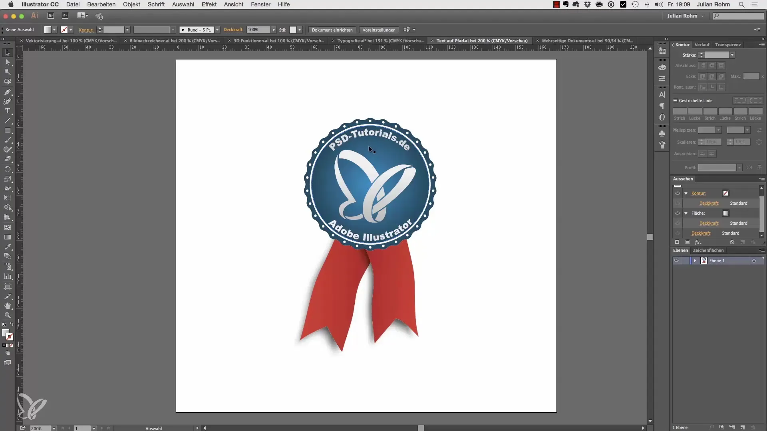The height and width of the screenshot is (431, 767).
Task: Switch to the Zeichenflächen tab
Action: coord(708,250)
